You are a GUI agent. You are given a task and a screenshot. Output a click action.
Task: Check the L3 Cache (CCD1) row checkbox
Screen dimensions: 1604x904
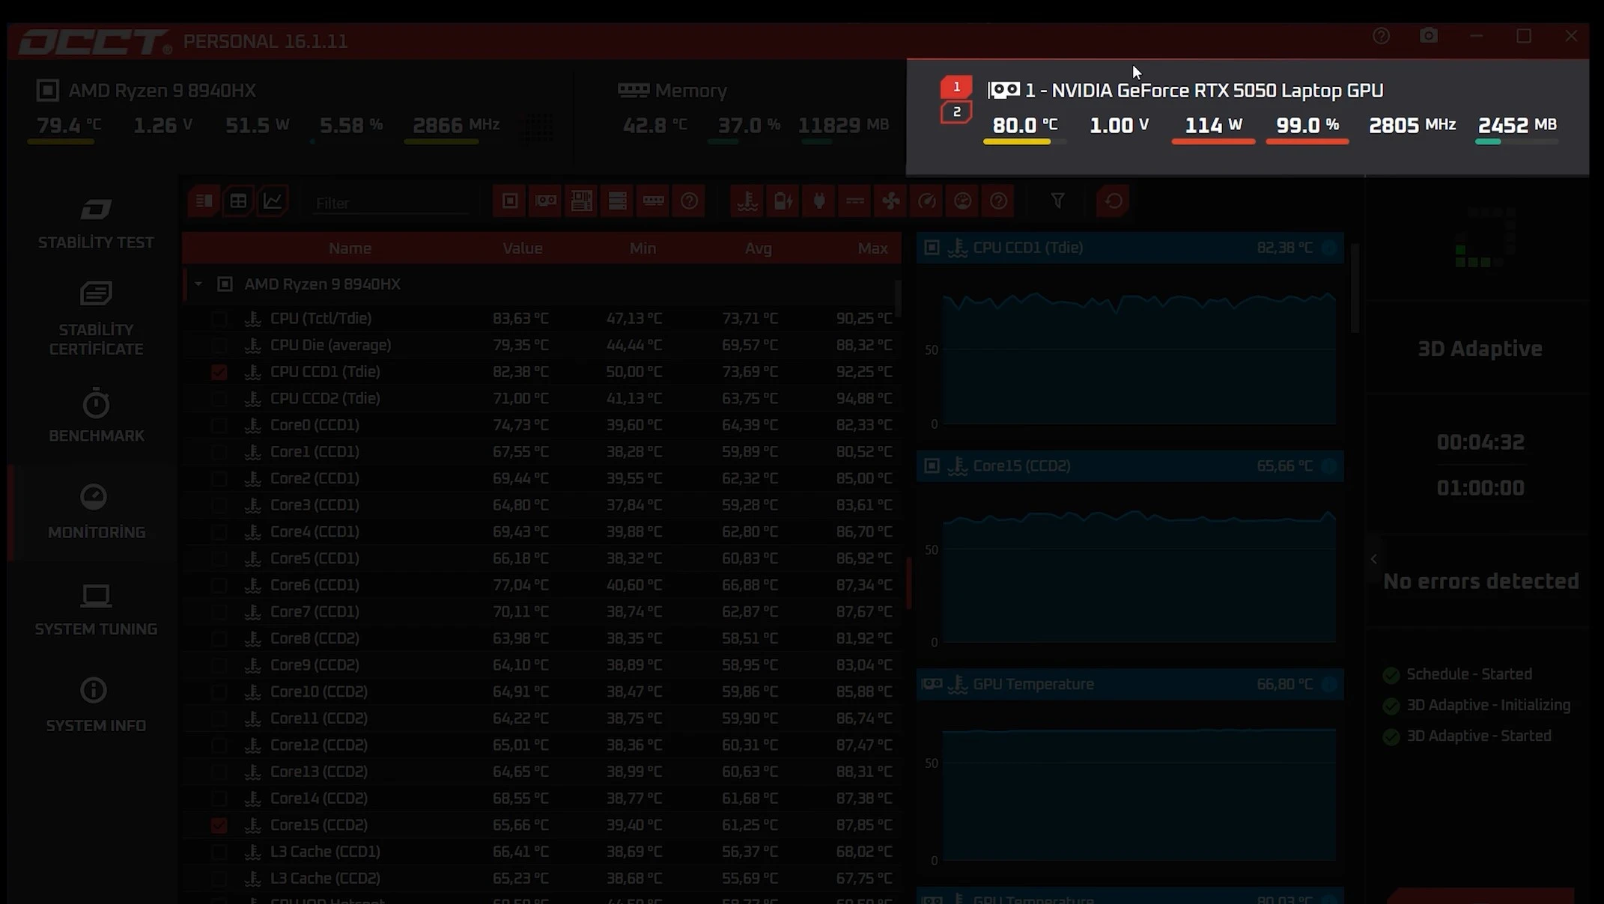(x=219, y=852)
